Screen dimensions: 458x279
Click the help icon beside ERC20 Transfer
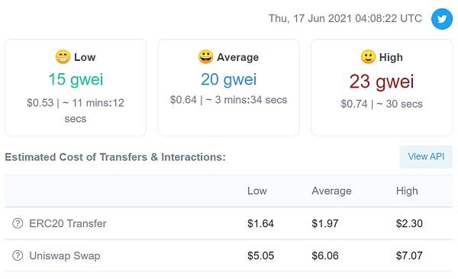click(18, 223)
